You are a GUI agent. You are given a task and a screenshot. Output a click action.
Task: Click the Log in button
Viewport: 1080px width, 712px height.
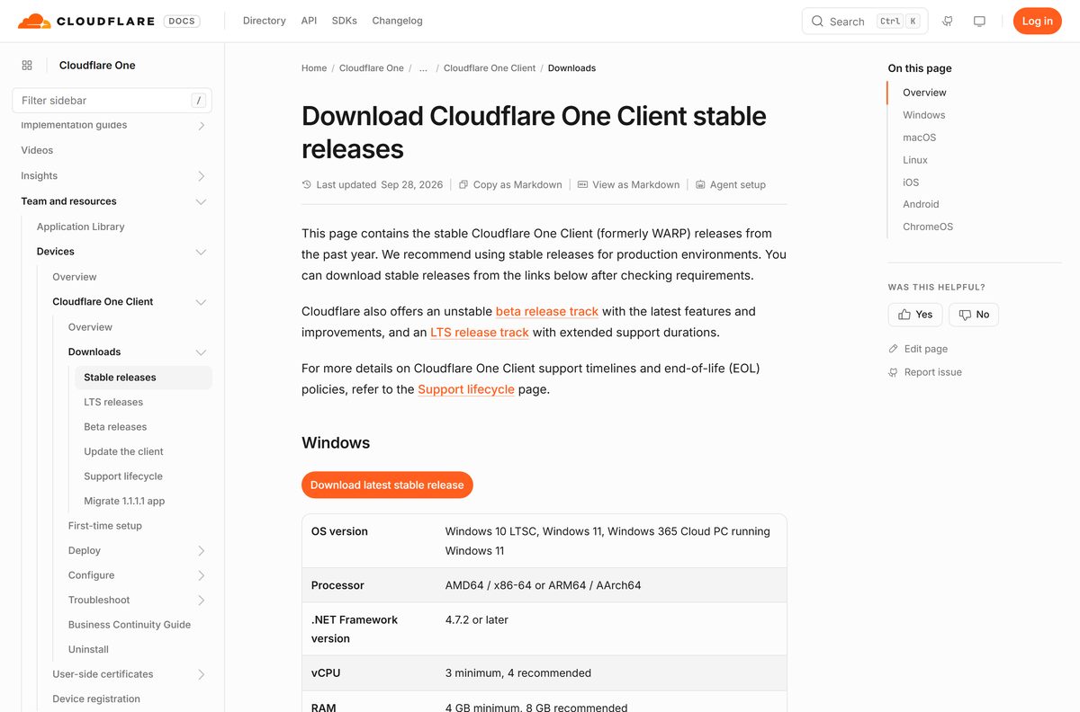[x=1037, y=21]
